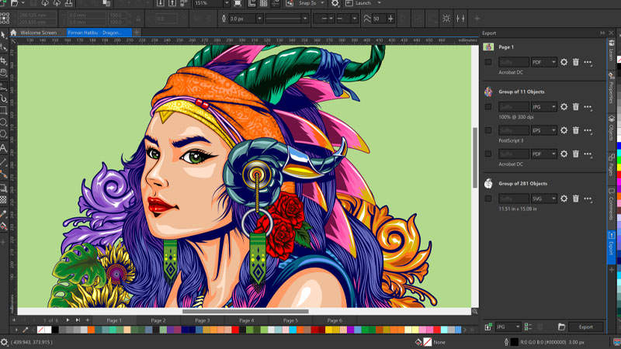Check the Page 1 PDF export checkbox
Screen dimensions: 621x349
click(488, 62)
